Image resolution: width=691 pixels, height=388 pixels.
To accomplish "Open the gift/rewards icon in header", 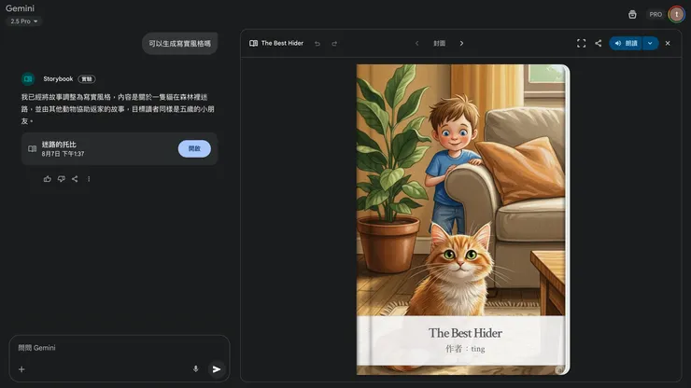I will (632, 15).
